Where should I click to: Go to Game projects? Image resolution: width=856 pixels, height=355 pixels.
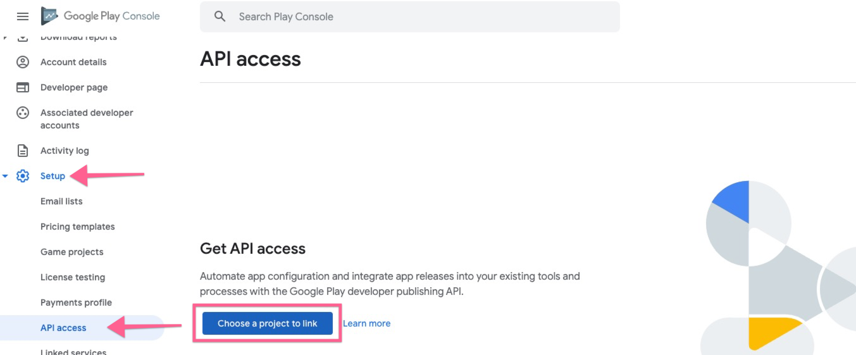[71, 252]
